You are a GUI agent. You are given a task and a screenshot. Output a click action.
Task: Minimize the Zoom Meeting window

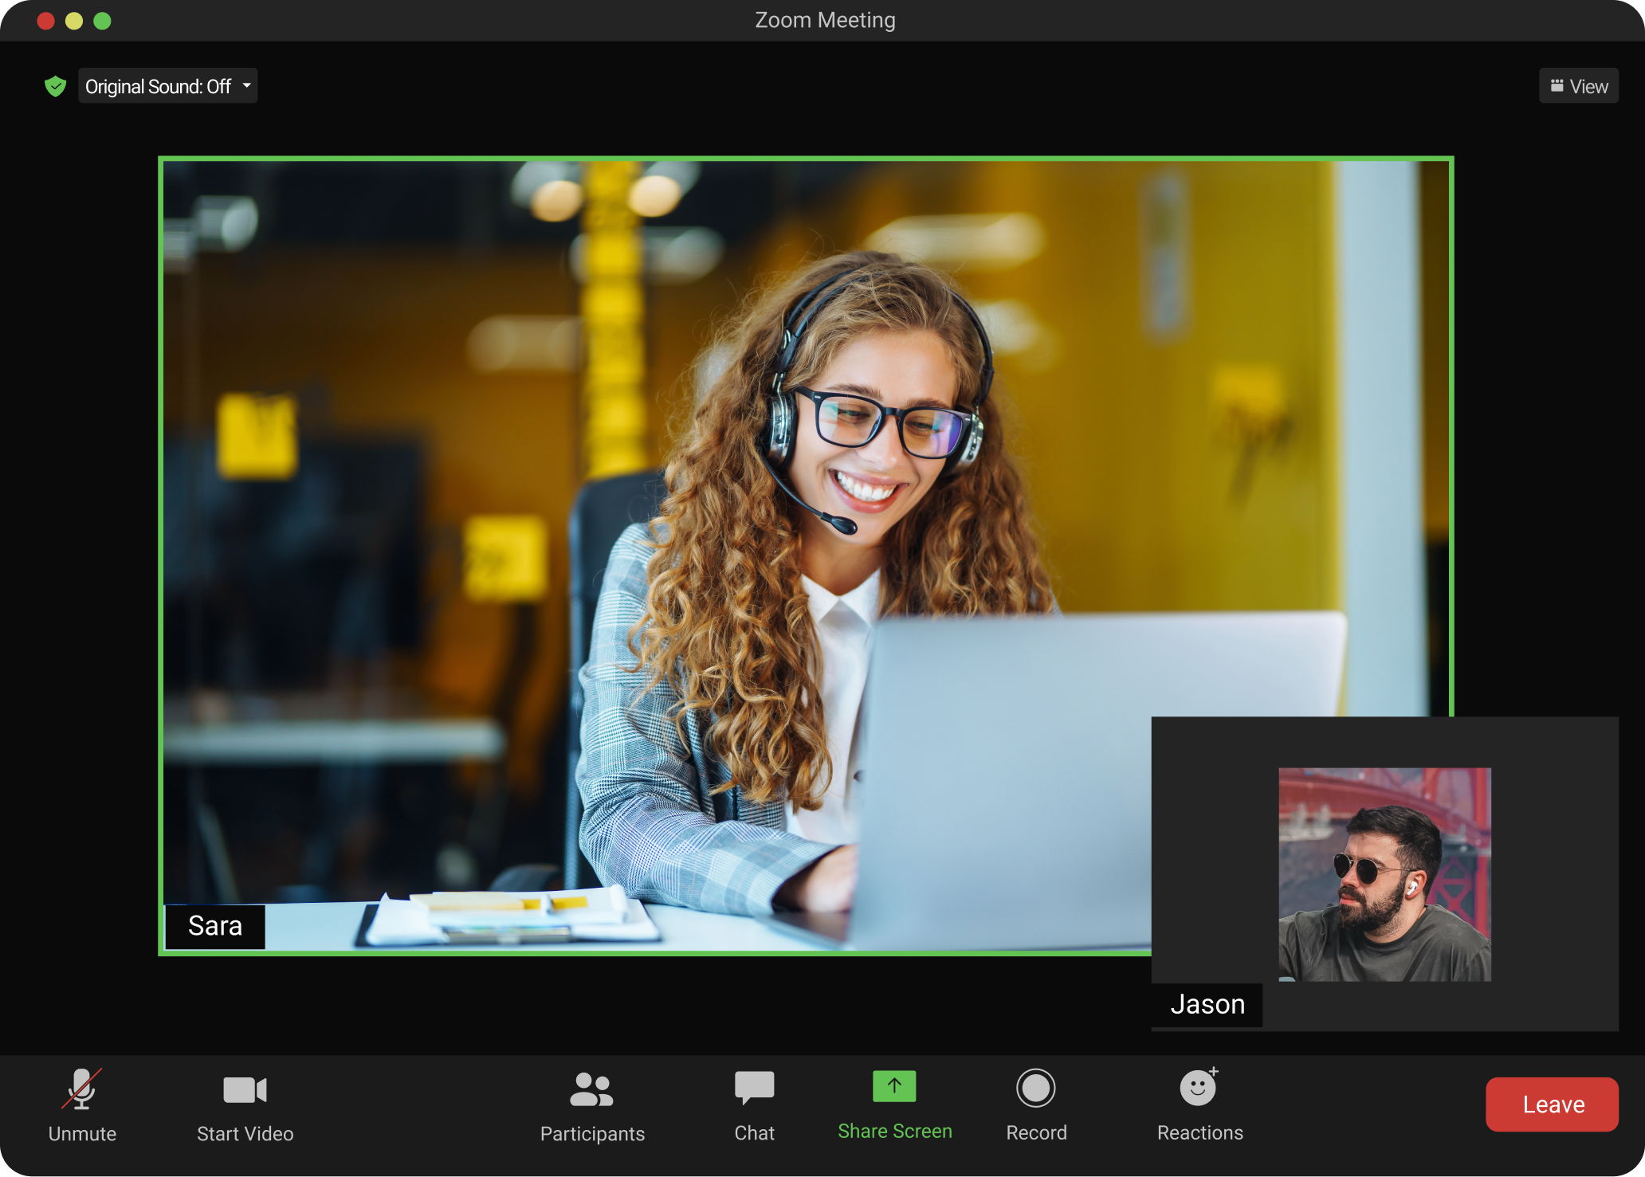tap(74, 21)
